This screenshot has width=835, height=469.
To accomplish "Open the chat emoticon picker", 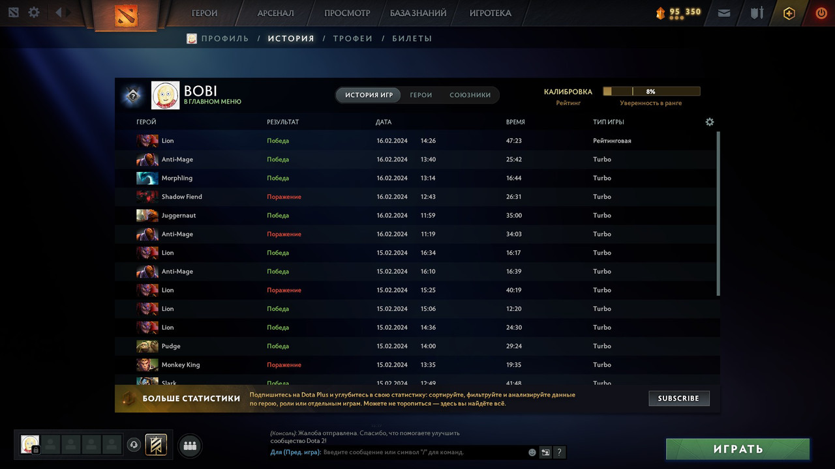I will 532,452.
